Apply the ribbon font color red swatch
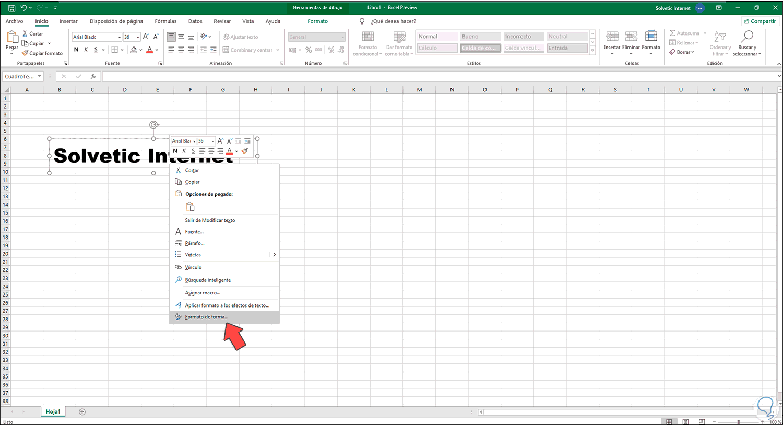The height and width of the screenshot is (425, 783). [x=149, y=50]
